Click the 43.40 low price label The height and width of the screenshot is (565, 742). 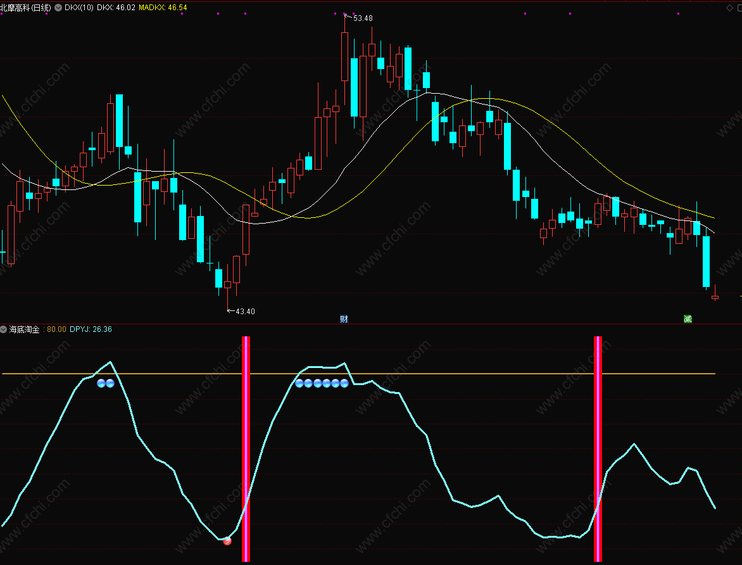[x=245, y=311]
